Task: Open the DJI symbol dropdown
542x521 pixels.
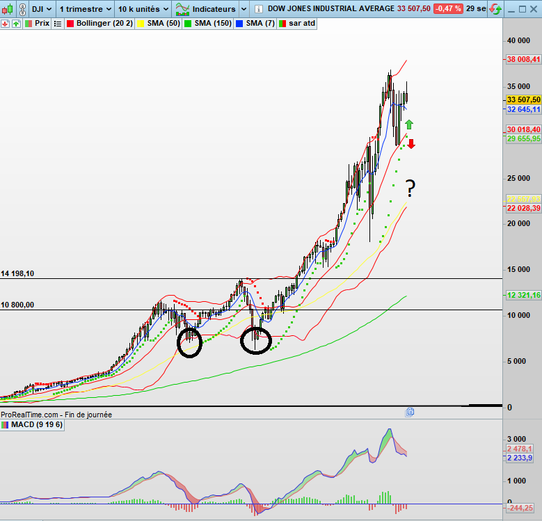Action: pyautogui.click(x=42, y=9)
